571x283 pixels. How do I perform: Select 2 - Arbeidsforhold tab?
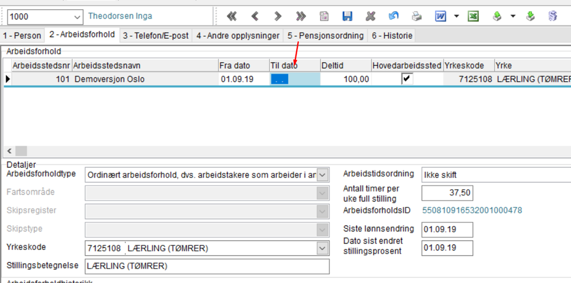[x=82, y=35]
